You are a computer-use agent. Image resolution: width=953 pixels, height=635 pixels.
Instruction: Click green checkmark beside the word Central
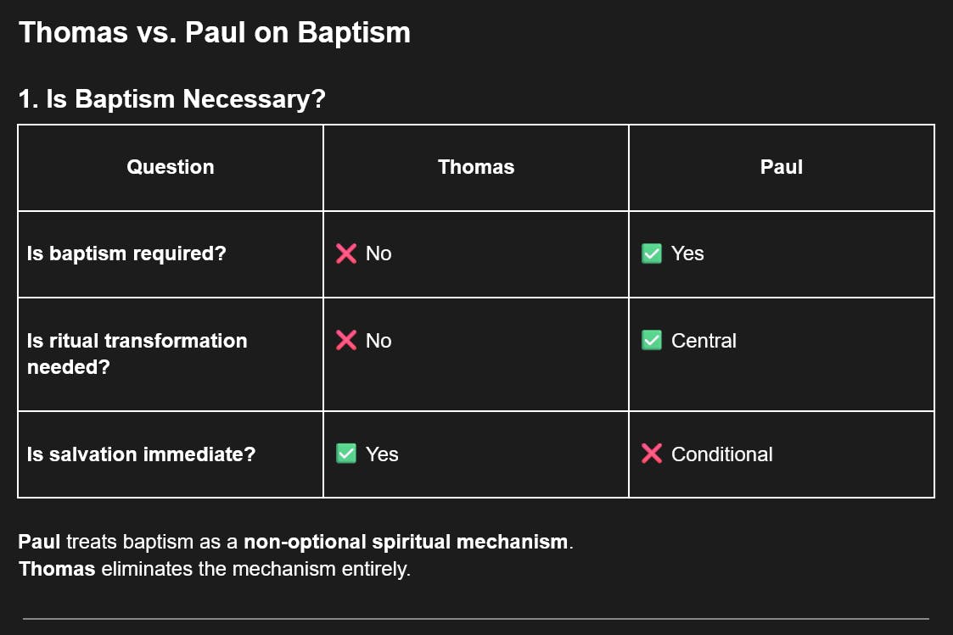pos(652,341)
